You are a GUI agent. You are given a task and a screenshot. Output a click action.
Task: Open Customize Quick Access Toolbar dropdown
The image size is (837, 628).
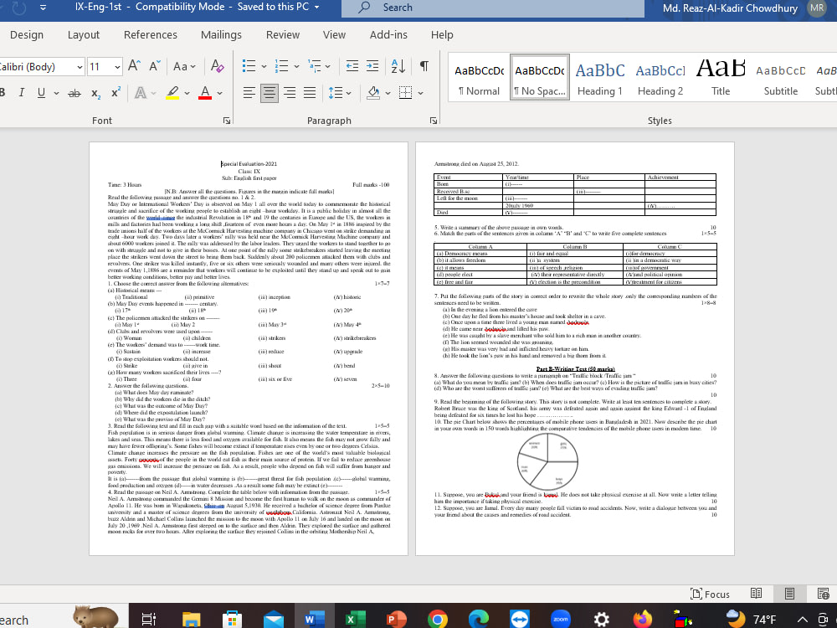43,8
